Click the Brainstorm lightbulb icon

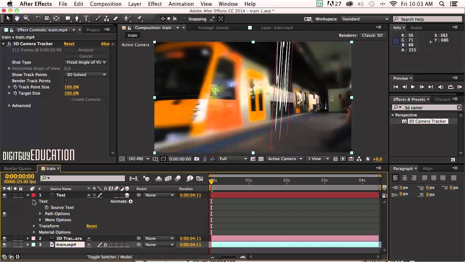coord(190,178)
